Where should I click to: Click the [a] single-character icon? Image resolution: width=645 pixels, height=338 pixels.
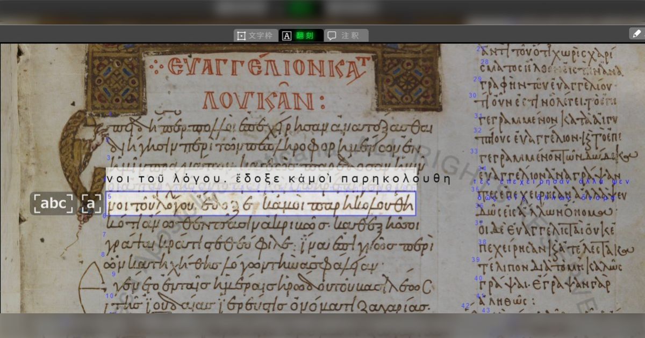point(91,204)
